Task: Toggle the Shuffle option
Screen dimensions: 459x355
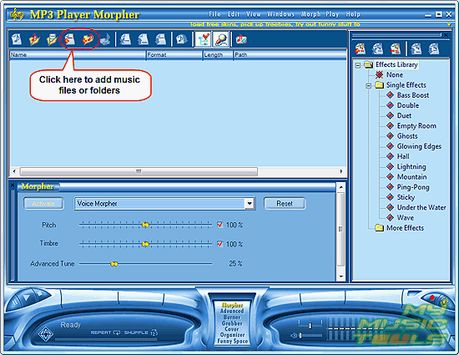Action: pos(141,332)
